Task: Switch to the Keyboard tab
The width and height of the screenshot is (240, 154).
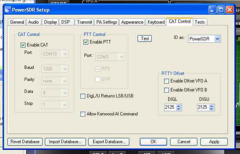Action: coord(156,22)
